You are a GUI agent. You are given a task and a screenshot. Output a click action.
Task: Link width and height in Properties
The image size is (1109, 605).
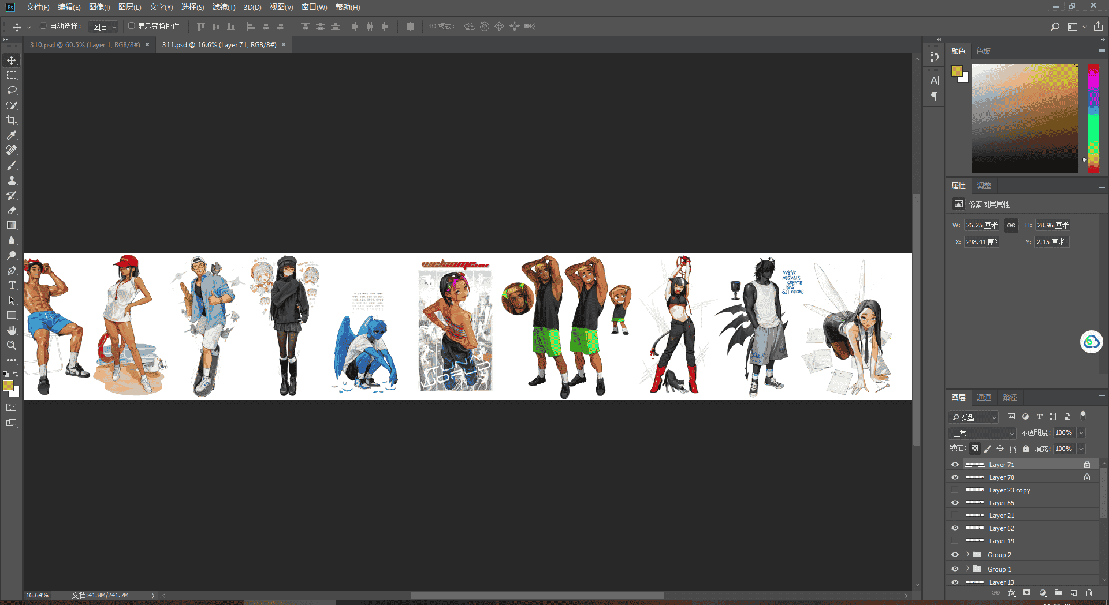[x=1011, y=225]
